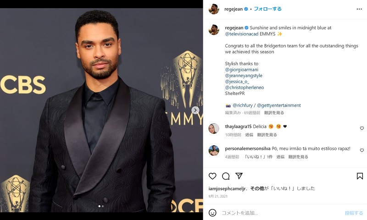
Task: Follow regejean with フォローする
Action: pos(267,9)
